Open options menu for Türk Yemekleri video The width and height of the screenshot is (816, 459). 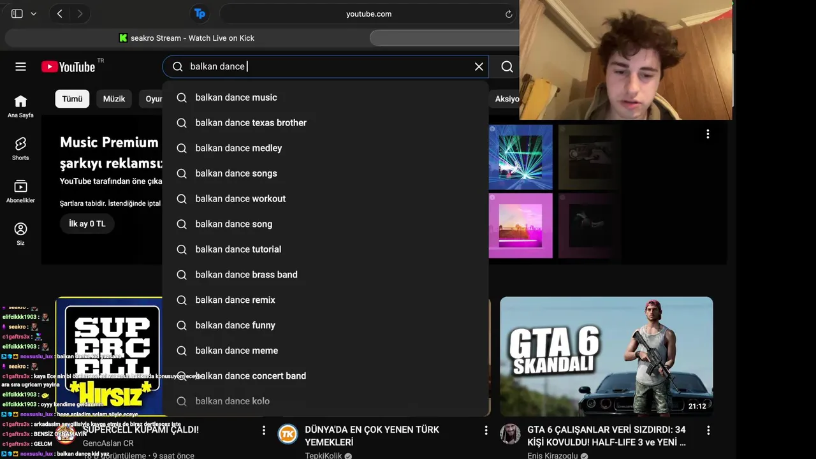pyautogui.click(x=486, y=431)
